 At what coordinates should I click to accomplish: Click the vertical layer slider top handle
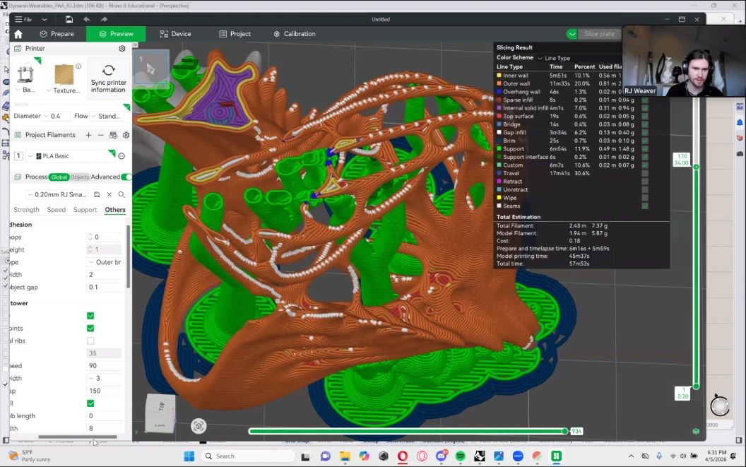click(696, 167)
